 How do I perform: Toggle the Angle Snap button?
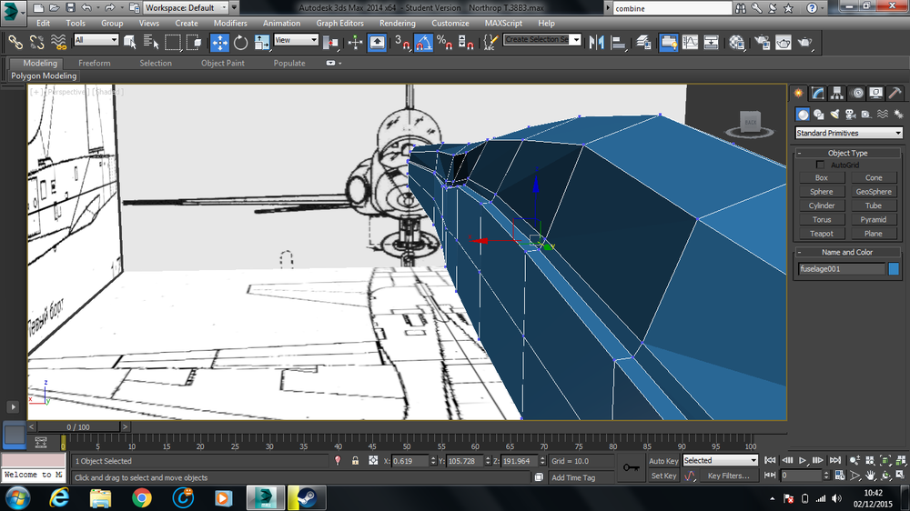click(423, 42)
